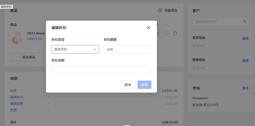Click the 添加商品 button
This screenshot has height=126, width=255.
tap(29, 57)
